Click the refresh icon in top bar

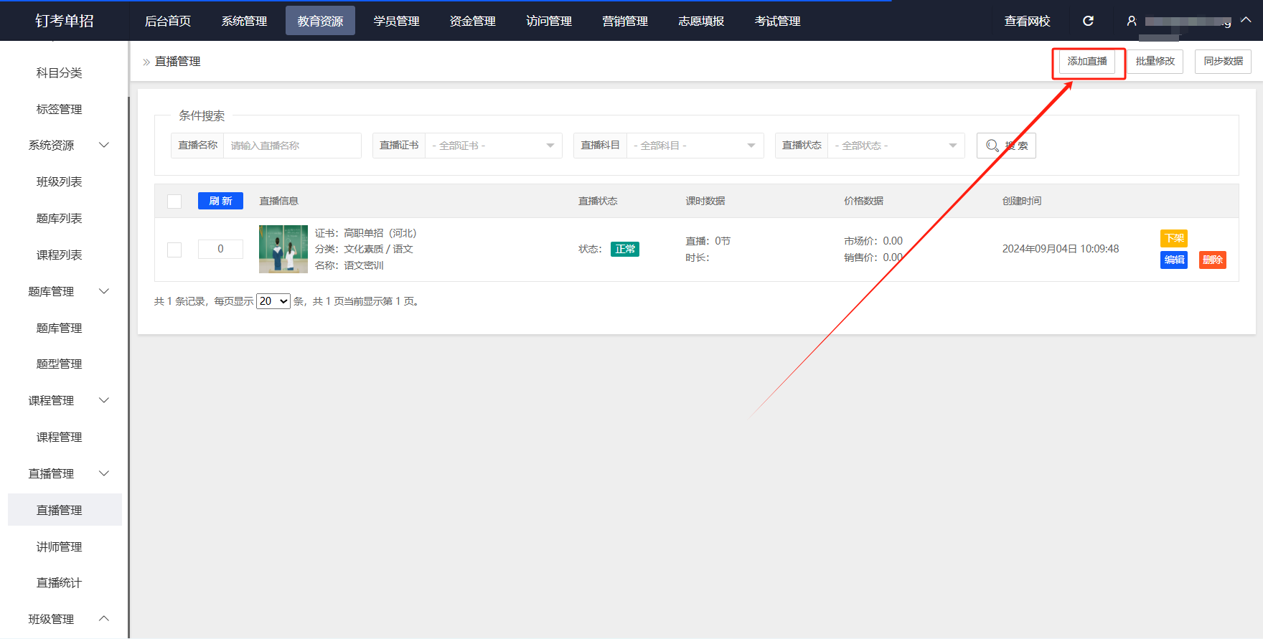[1088, 21]
